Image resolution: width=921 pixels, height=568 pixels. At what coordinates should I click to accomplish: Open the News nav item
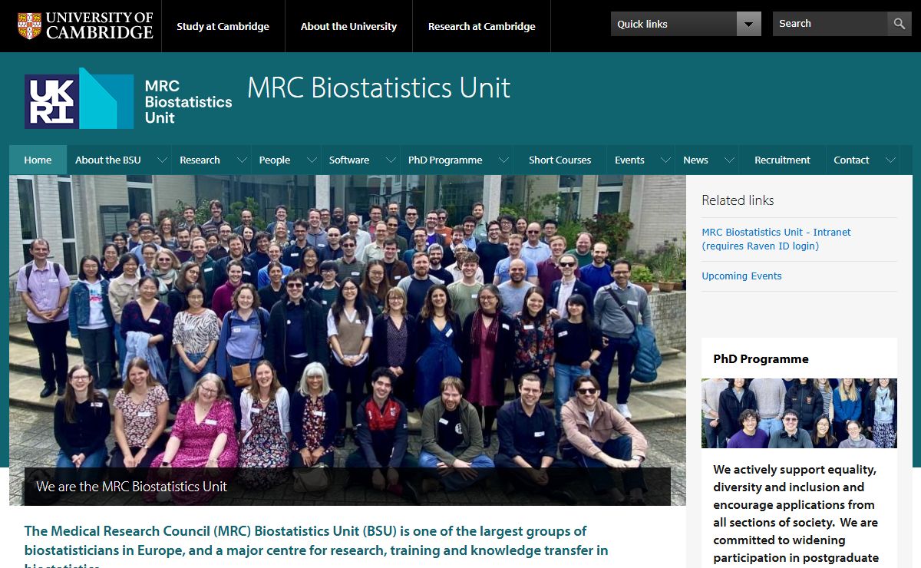click(x=695, y=160)
